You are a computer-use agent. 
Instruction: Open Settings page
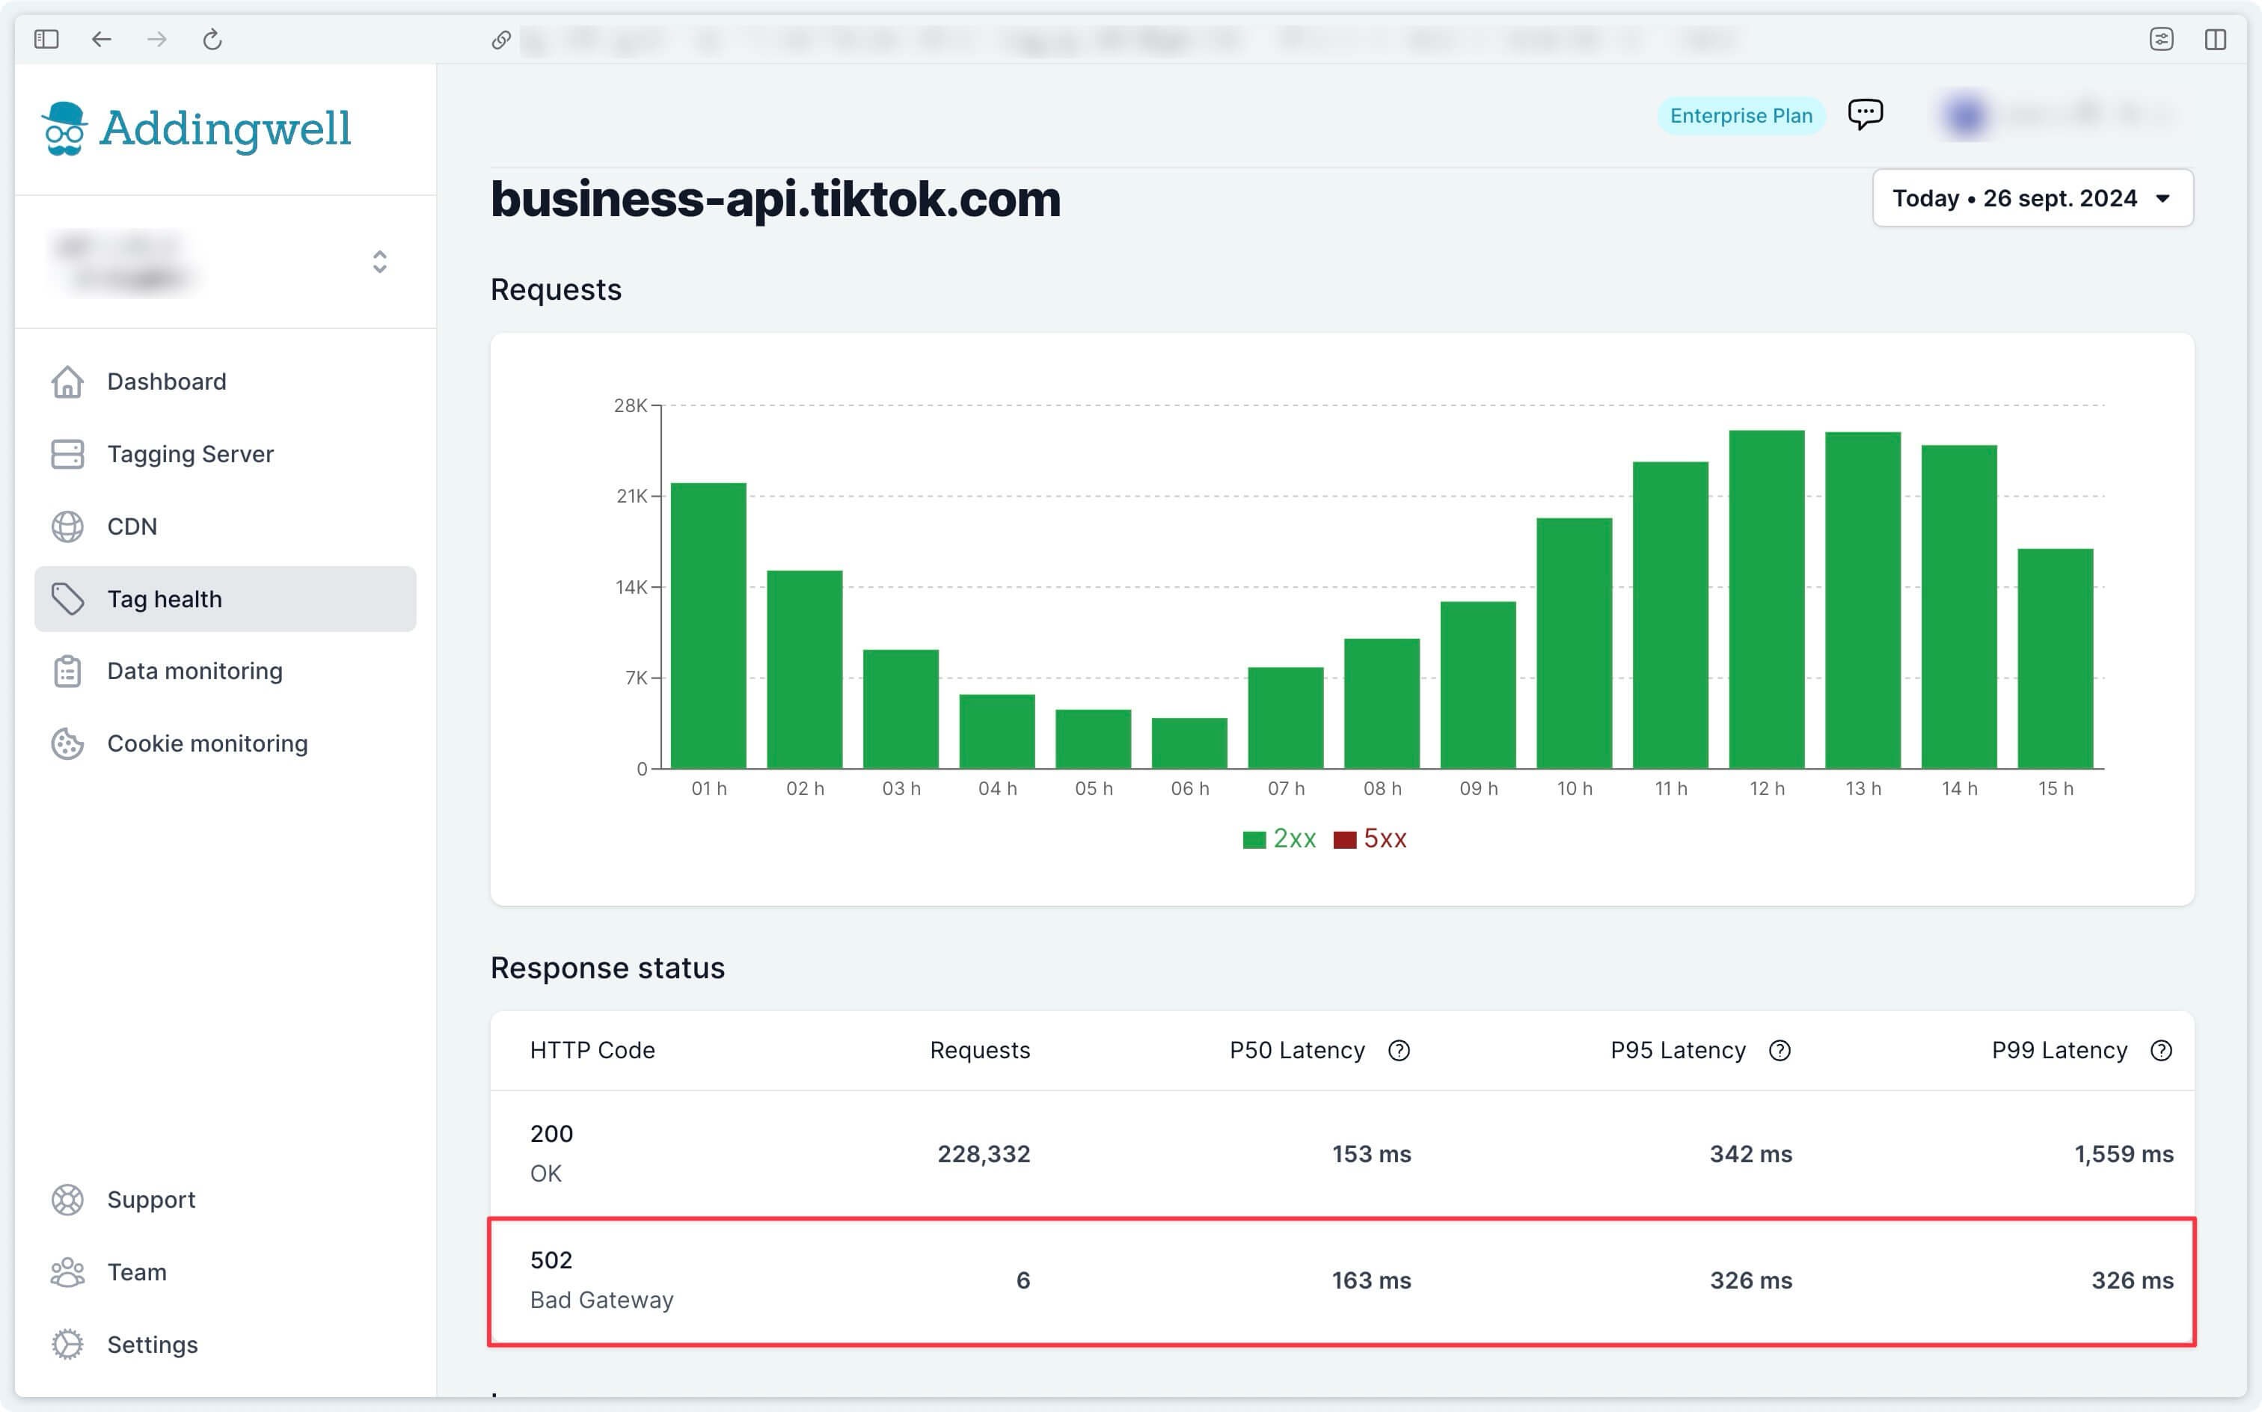tap(225, 1344)
